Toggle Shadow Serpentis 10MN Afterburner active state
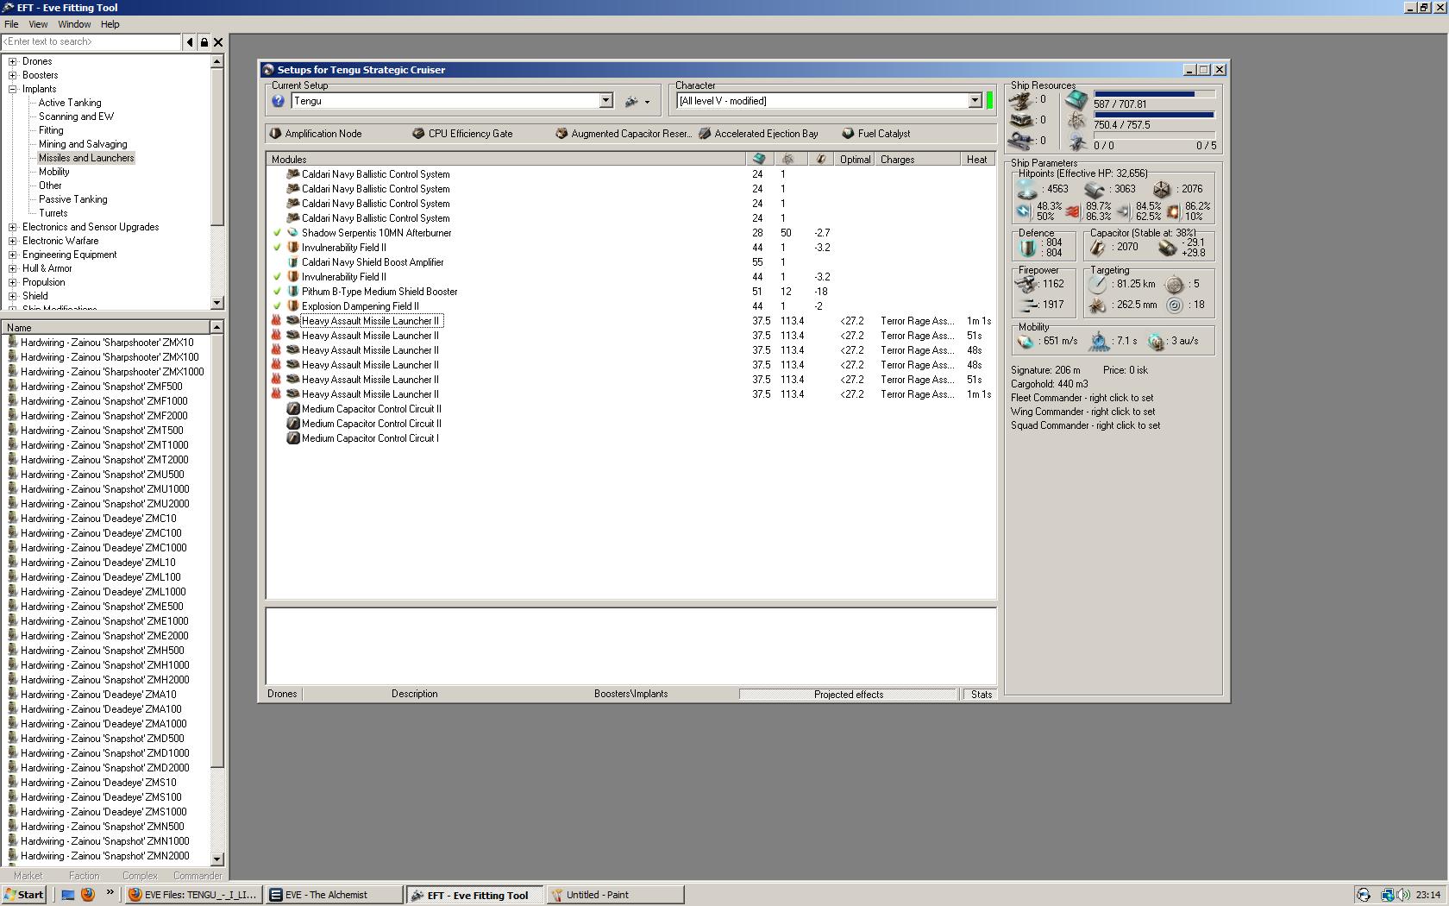 [x=277, y=233]
